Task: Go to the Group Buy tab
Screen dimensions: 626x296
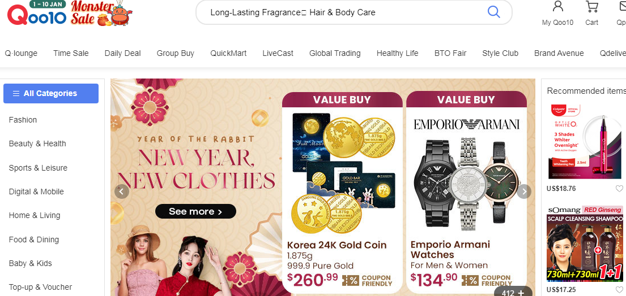Action: coord(175,53)
